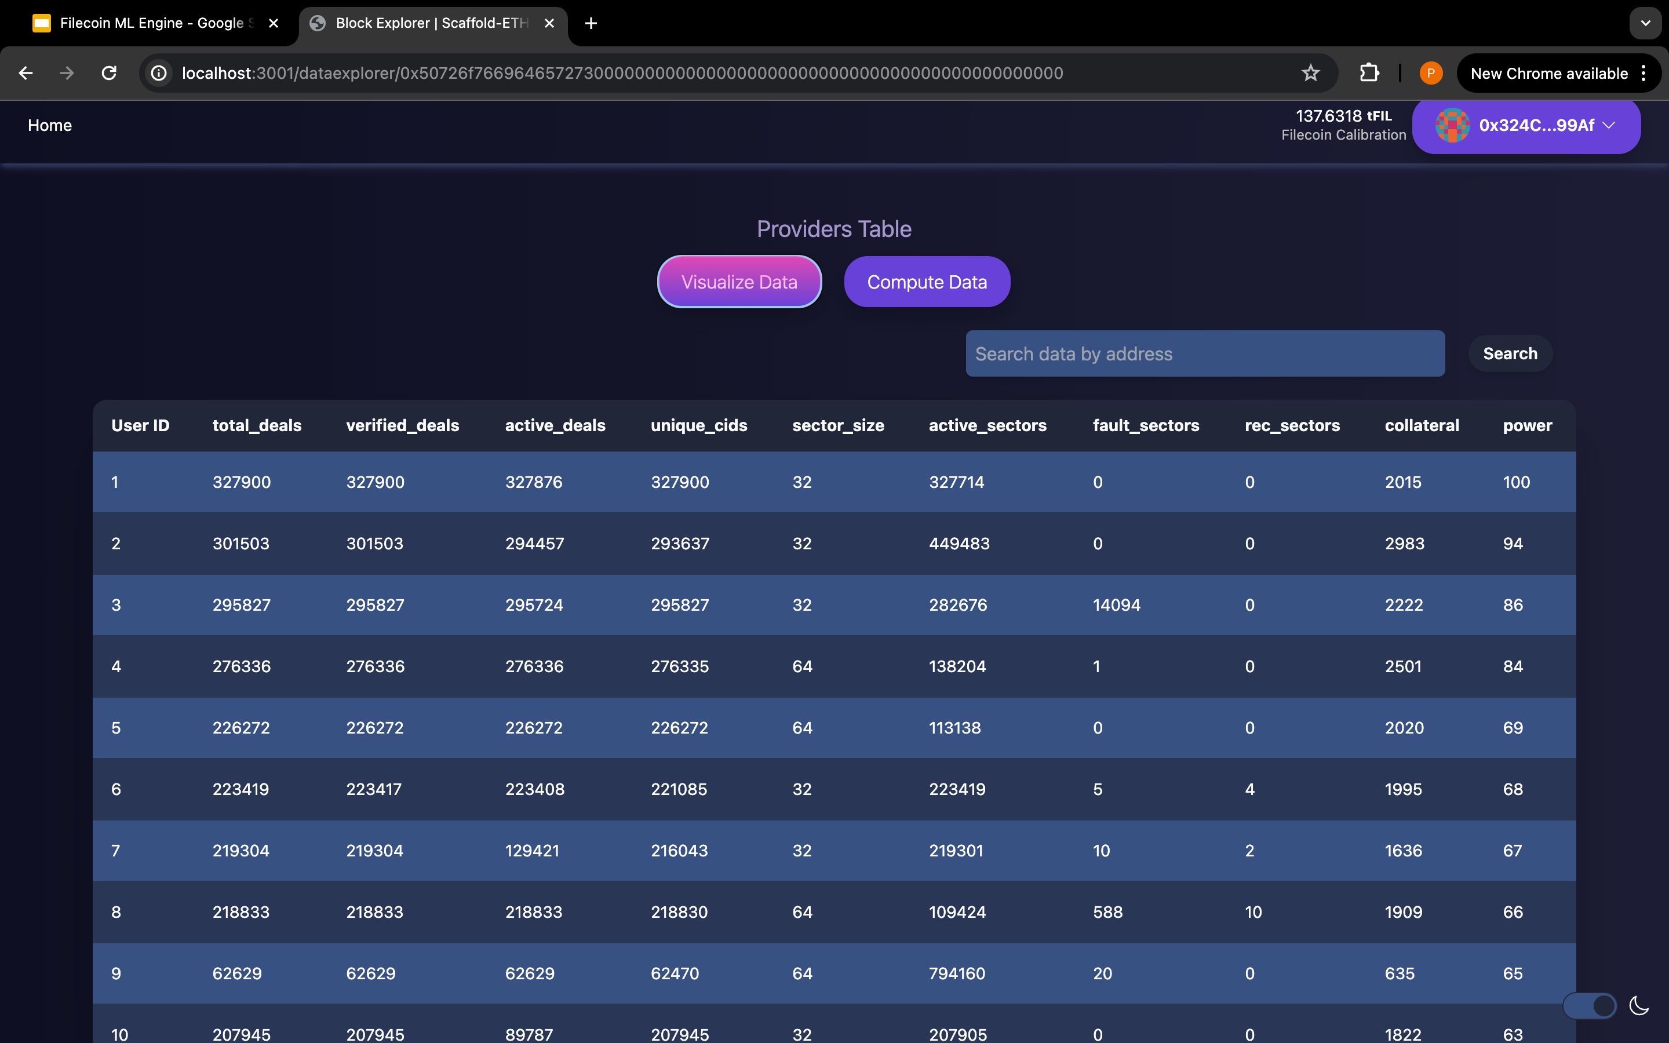Click the collateral column header

tap(1422, 426)
